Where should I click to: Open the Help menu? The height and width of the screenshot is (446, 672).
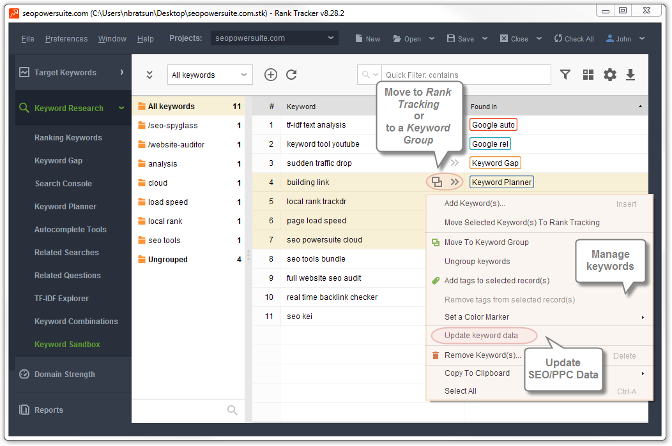(145, 39)
